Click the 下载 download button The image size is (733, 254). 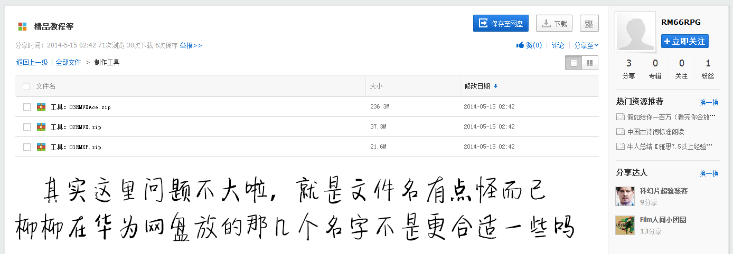554,23
